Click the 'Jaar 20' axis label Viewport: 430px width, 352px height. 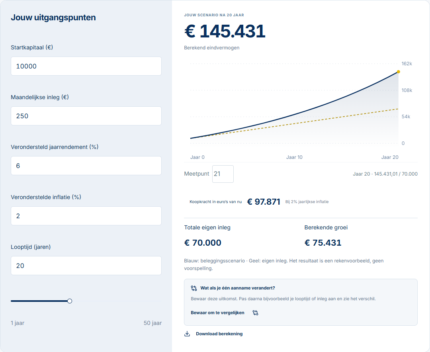click(390, 157)
